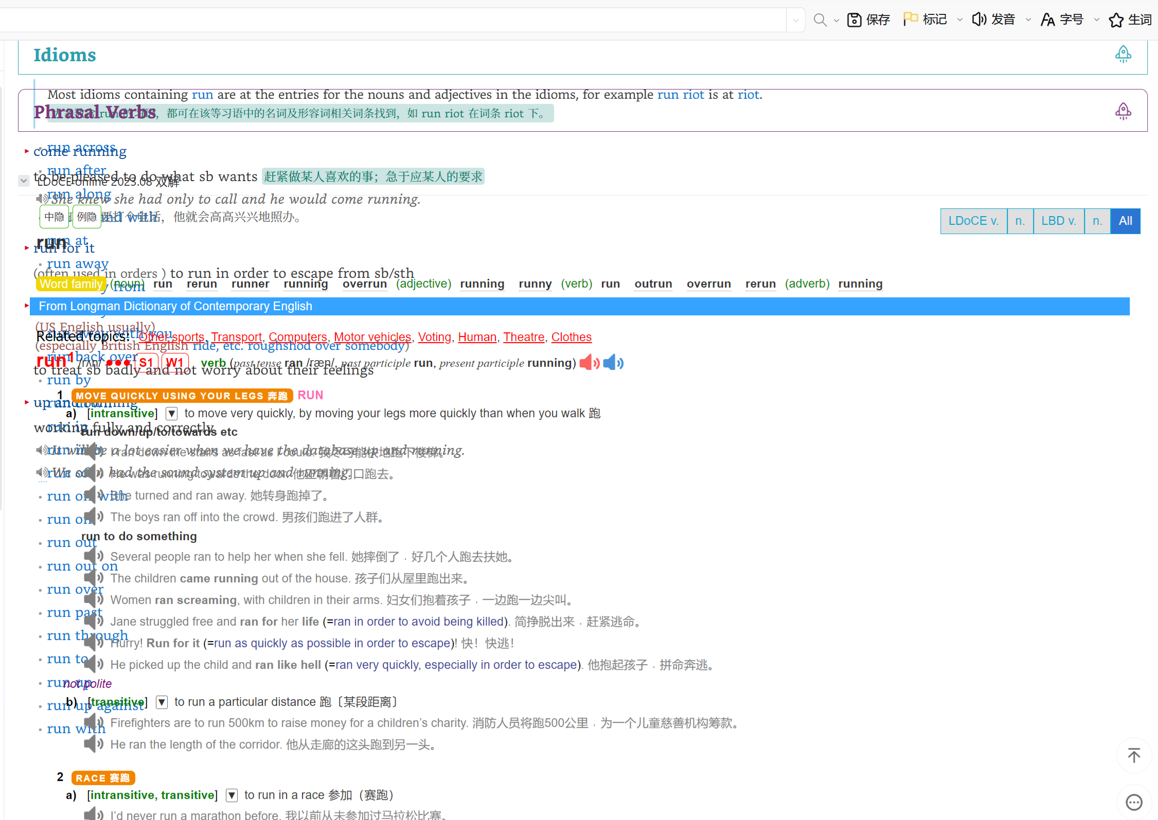This screenshot has width=1158, height=820.
Task: Click the 保存 save icon
Action: (x=854, y=20)
